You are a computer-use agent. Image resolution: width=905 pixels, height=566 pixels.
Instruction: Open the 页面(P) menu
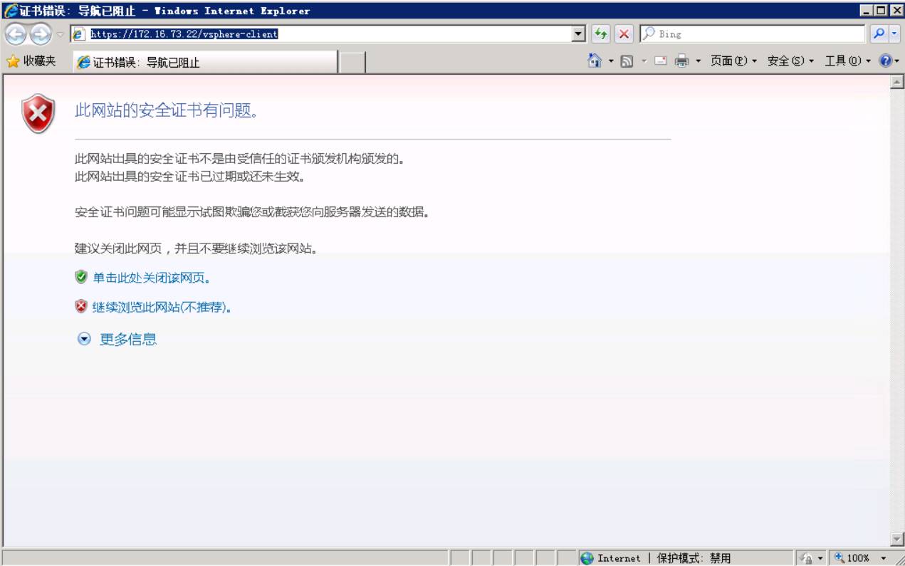(x=733, y=61)
